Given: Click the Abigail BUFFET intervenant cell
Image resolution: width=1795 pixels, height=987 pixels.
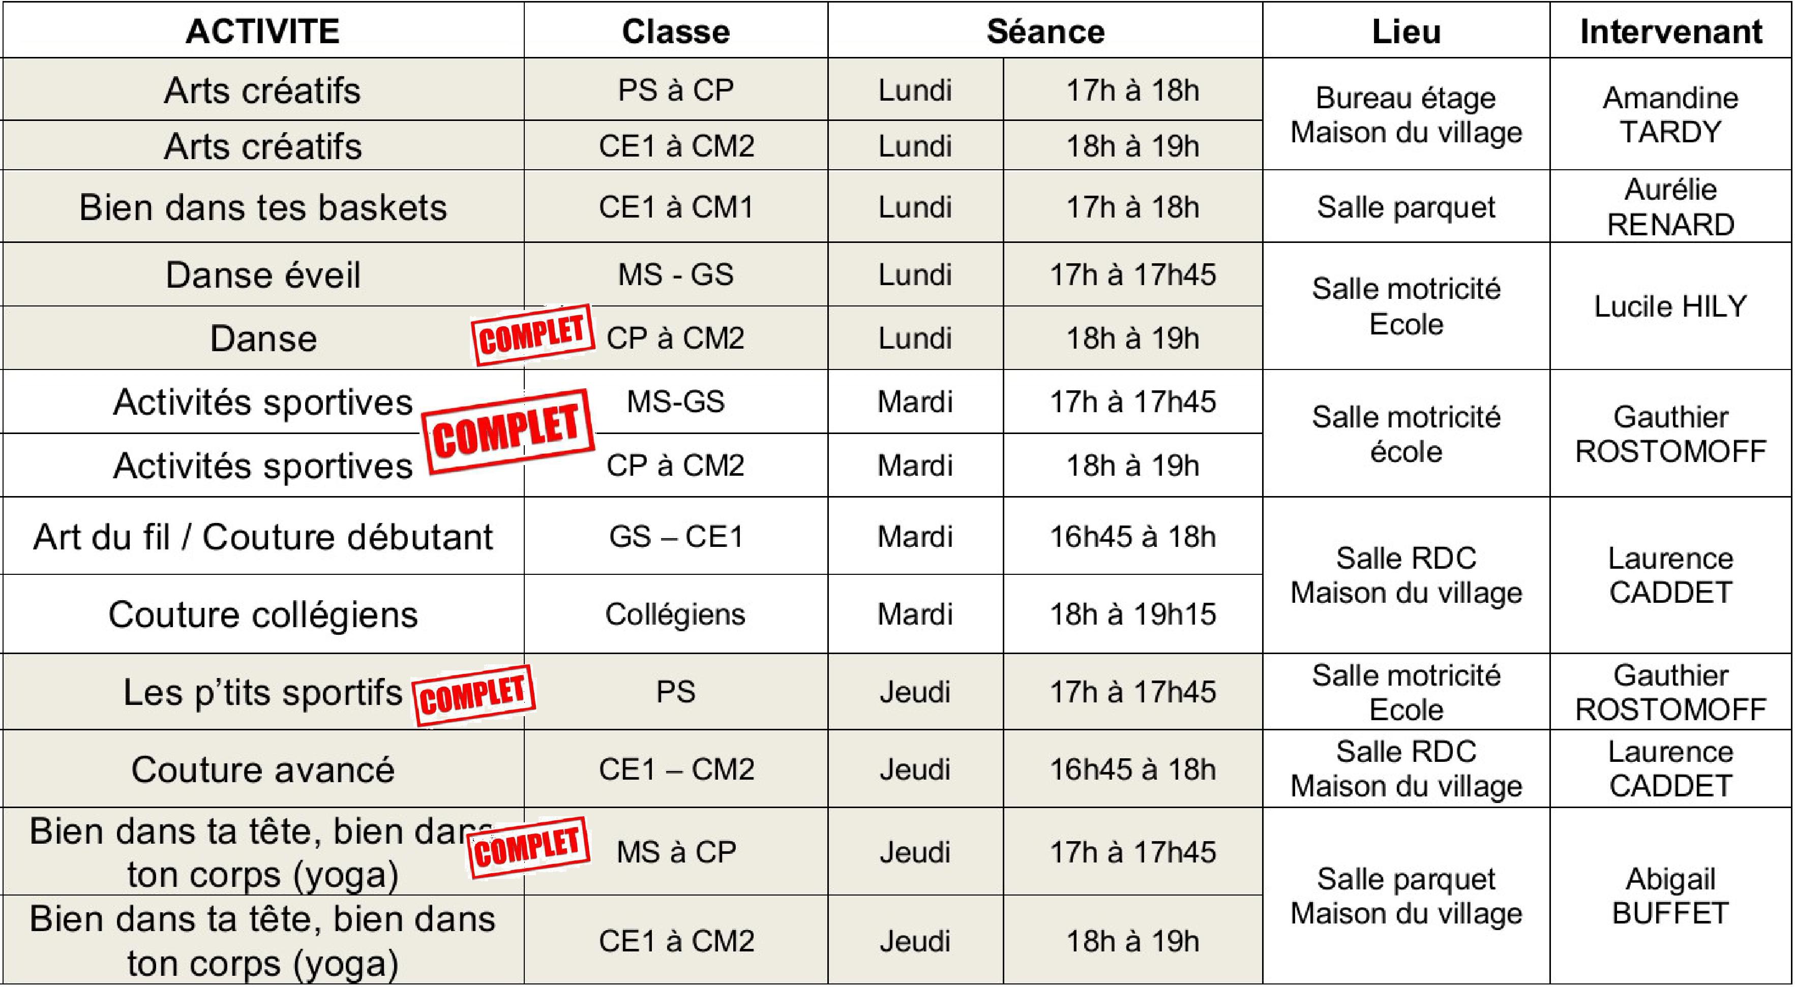Looking at the screenshot, I should (1671, 896).
